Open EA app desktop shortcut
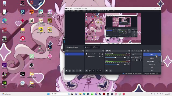The width and height of the screenshot is (172, 96). click(x=32, y=13)
